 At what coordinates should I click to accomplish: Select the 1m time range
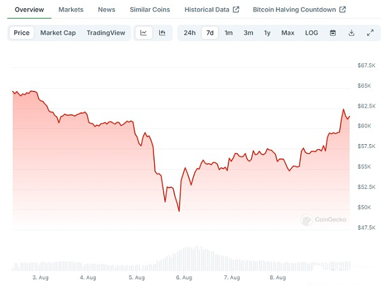click(x=228, y=33)
